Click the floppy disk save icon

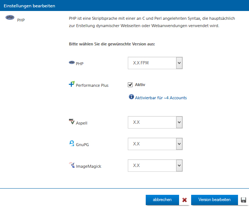pyautogui.click(x=244, y=200)
